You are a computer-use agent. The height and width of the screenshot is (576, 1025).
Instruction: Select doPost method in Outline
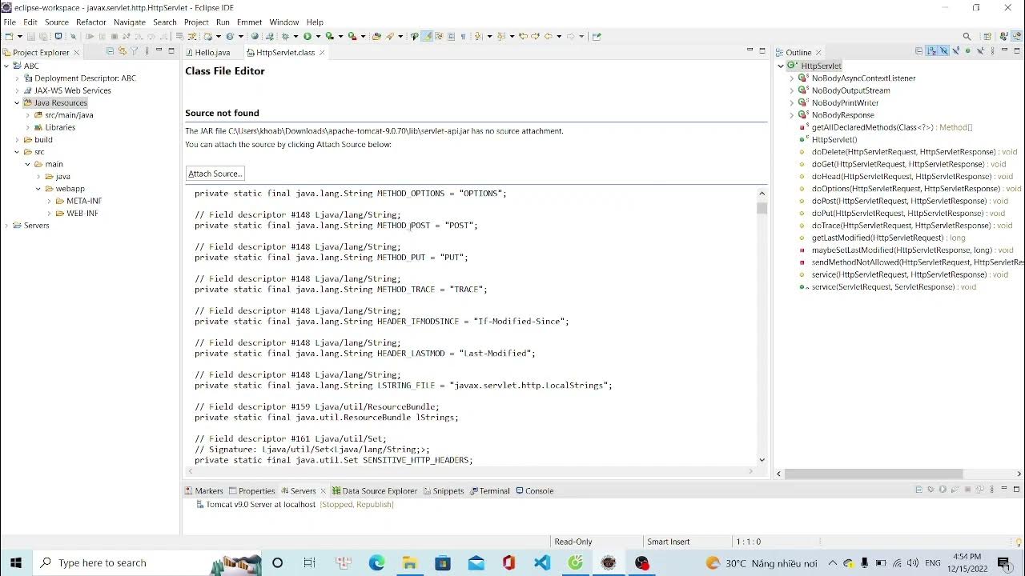pos(909,201)
